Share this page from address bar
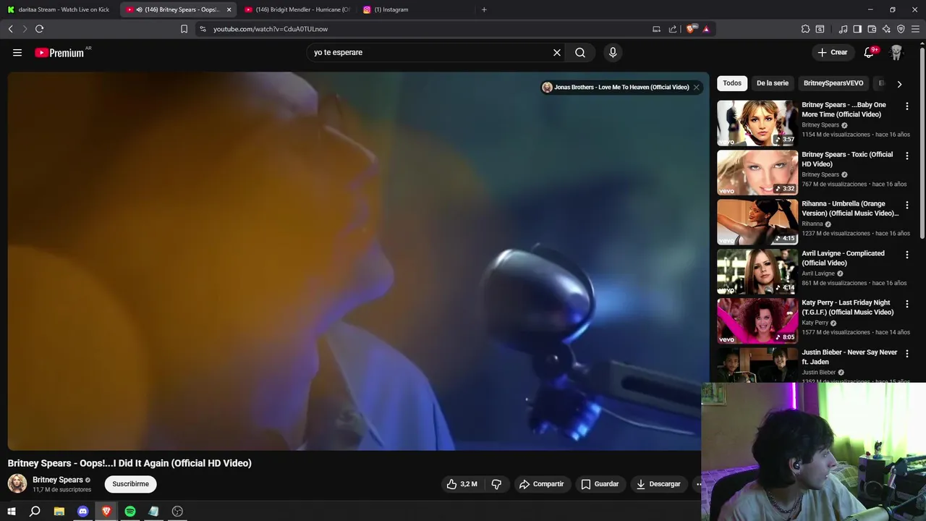The width and height of the screenshot is (926, 521). [x=673, y=29]
